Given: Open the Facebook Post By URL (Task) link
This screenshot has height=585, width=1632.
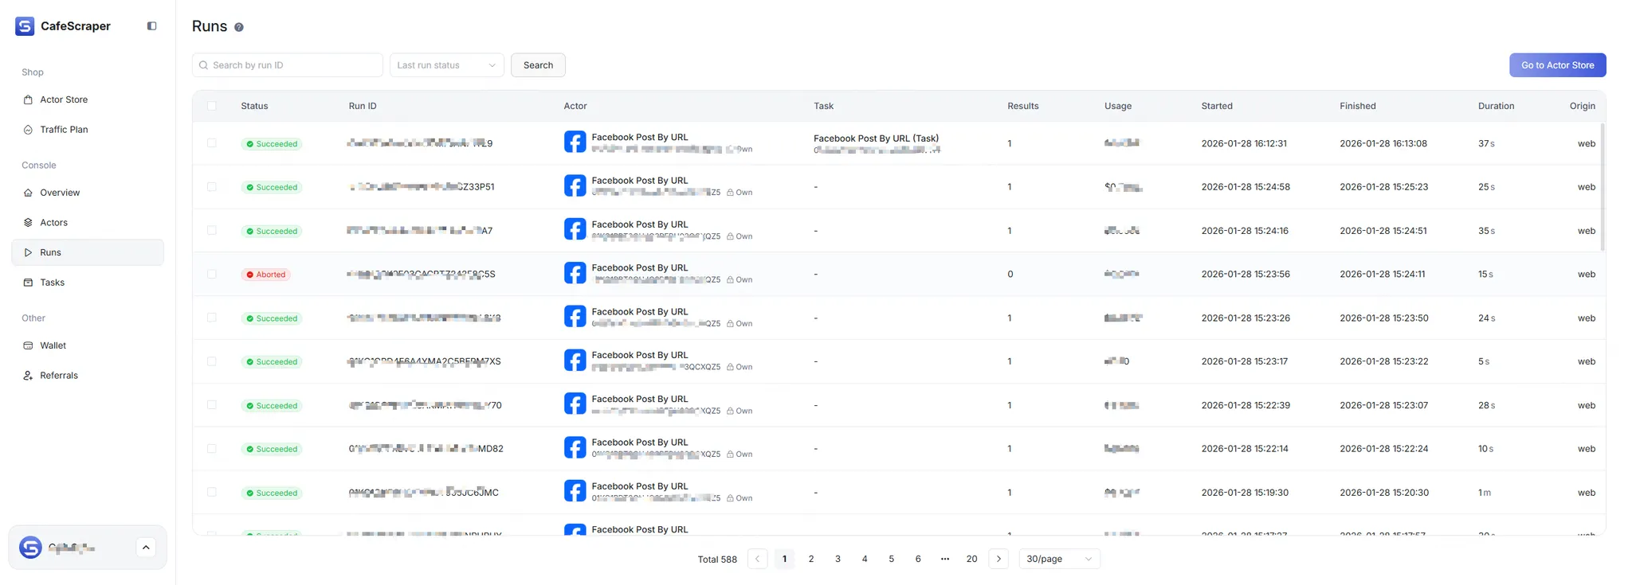Looking at the screenshot, I should point(876,138).
